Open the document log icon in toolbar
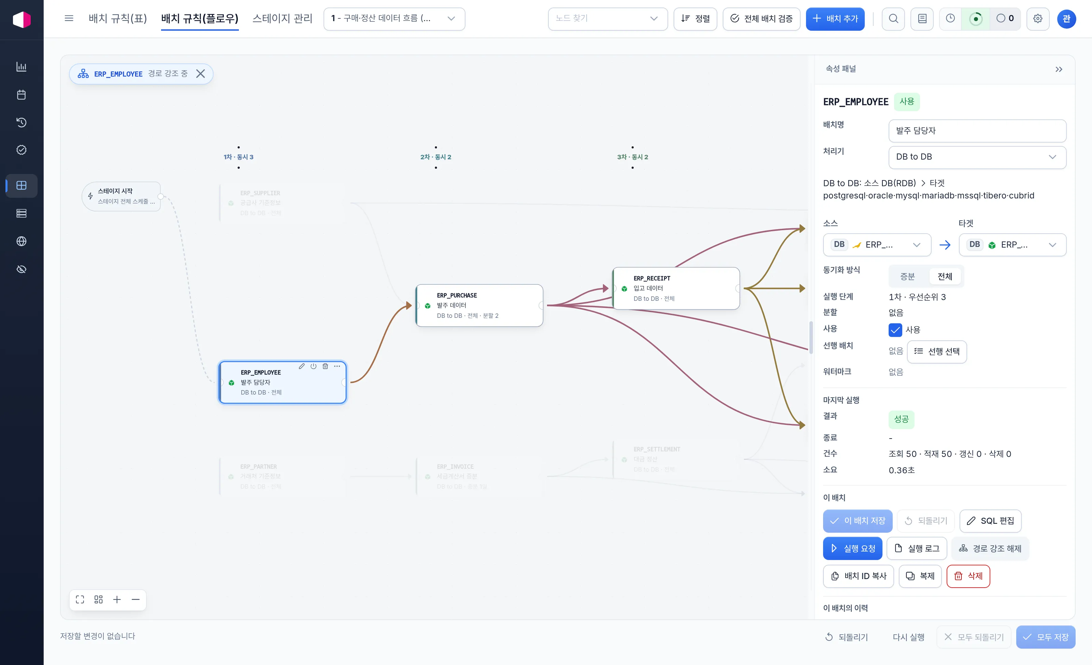 922,19
